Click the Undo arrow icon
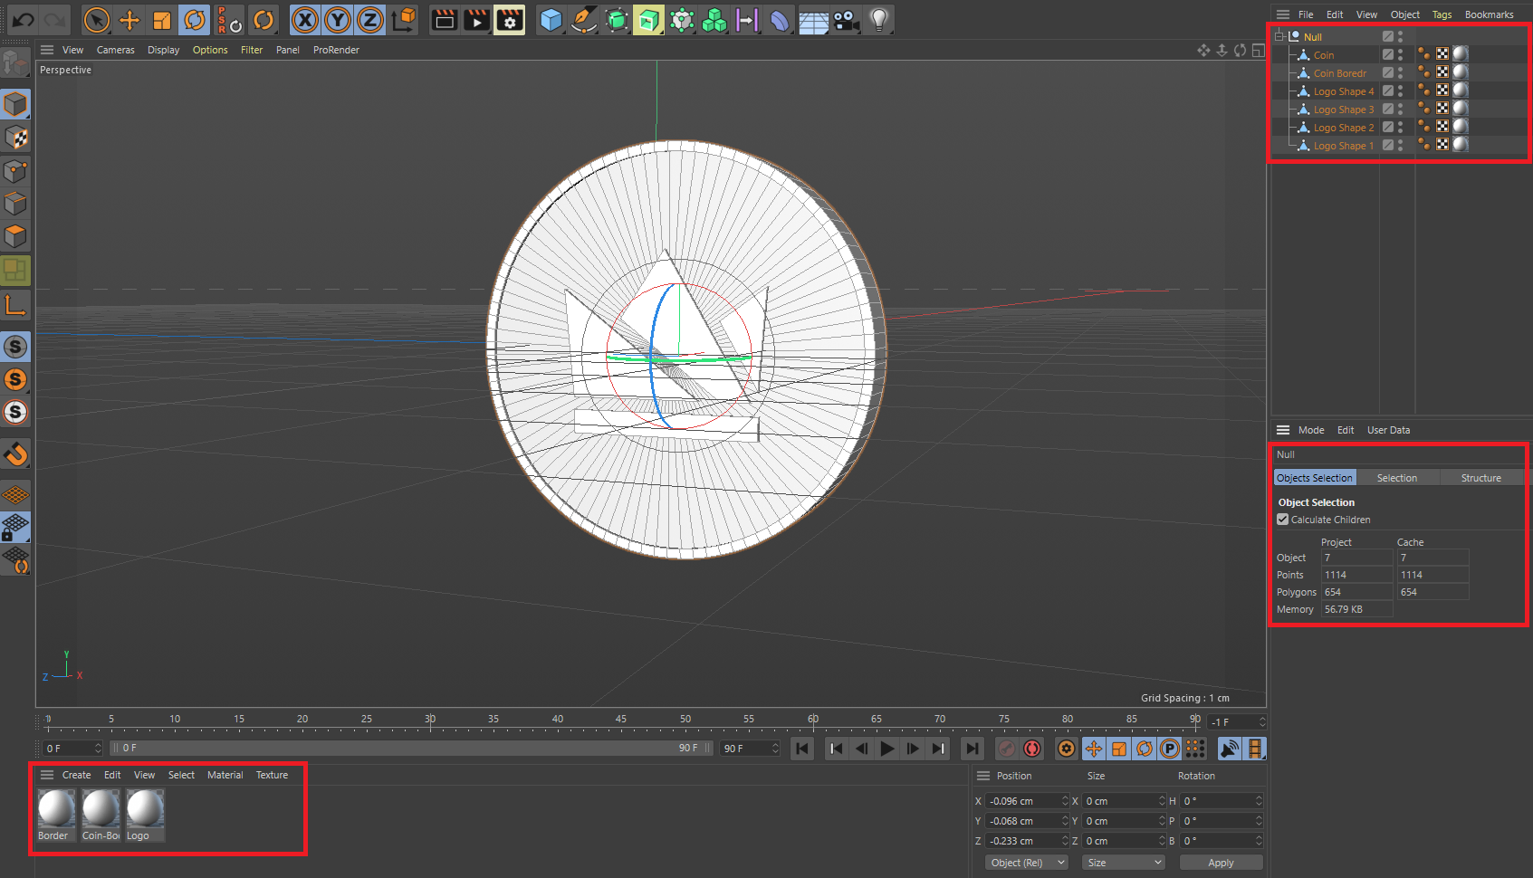Image resolution: width=1533 pixels, height=878 pixels. pyautogui.click(x=24, y=20)
